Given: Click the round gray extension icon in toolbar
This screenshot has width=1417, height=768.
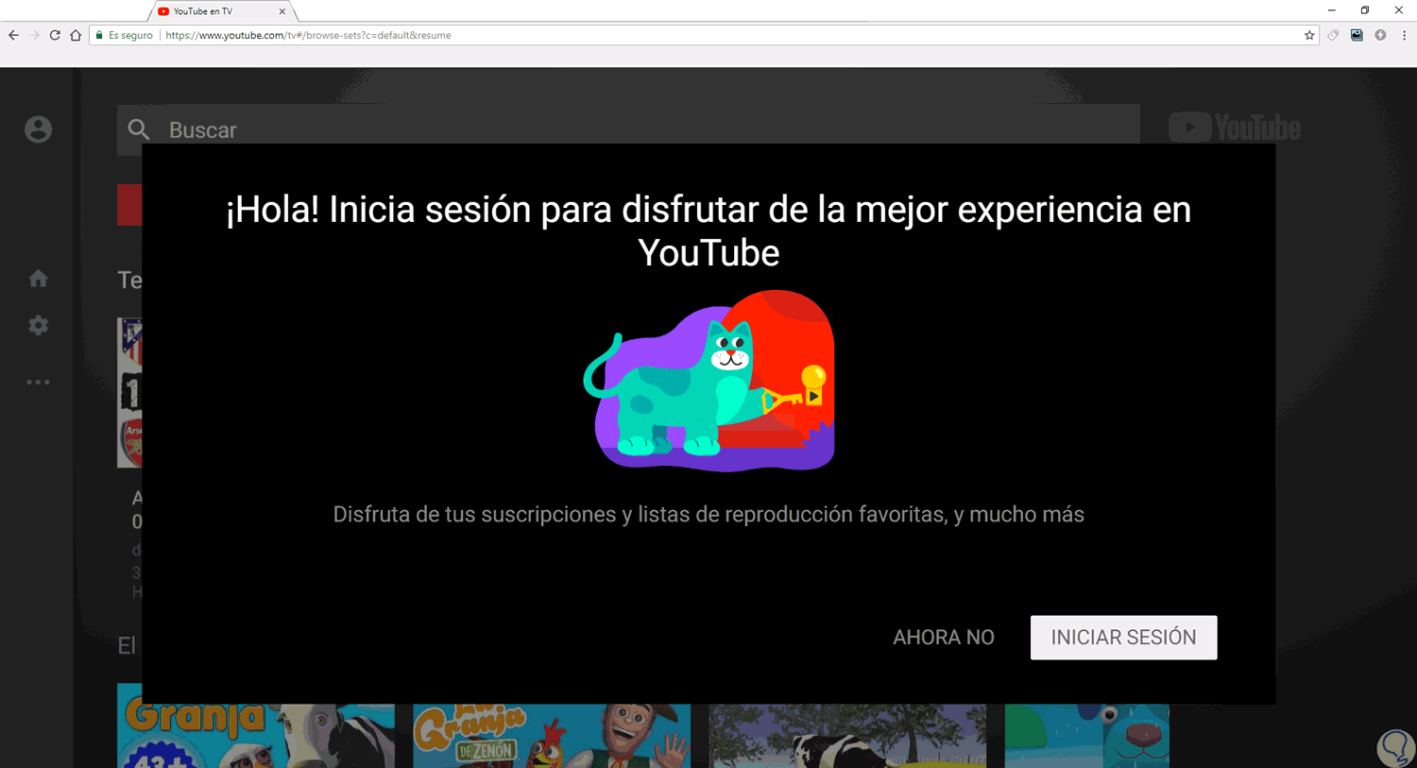Looking at the screenshot, I should click(x=1380, y=35).
